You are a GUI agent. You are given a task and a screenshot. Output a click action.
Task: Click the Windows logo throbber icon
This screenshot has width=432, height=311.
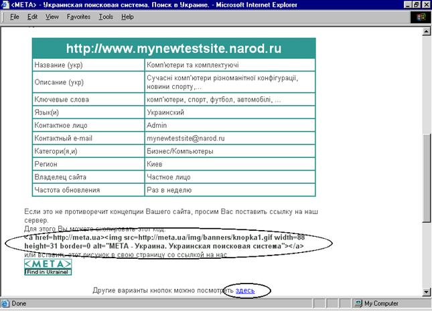point(421,17)
